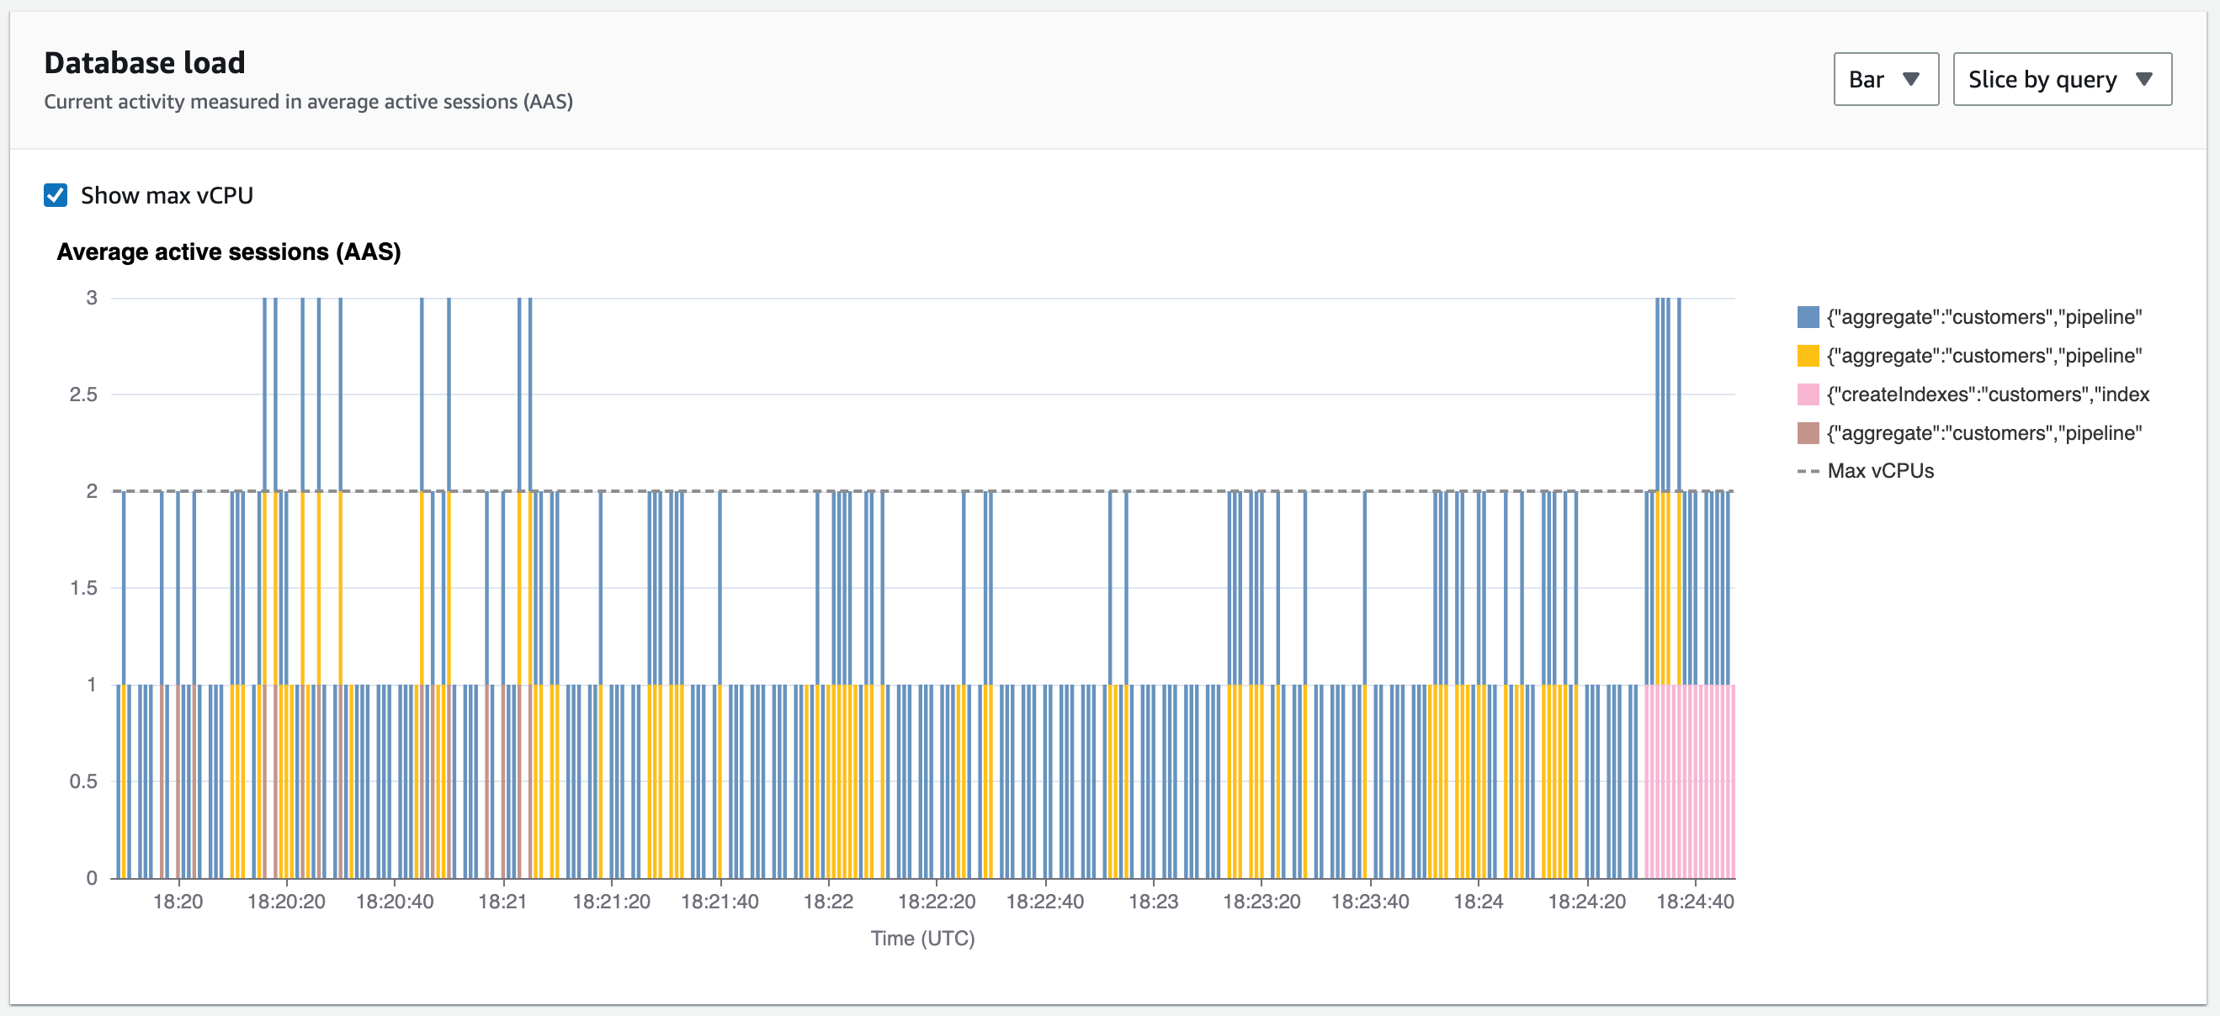Click the 18:22 time axis label
The height and width of the screenshot is (1016, 2220).
[x=827, y=902]
